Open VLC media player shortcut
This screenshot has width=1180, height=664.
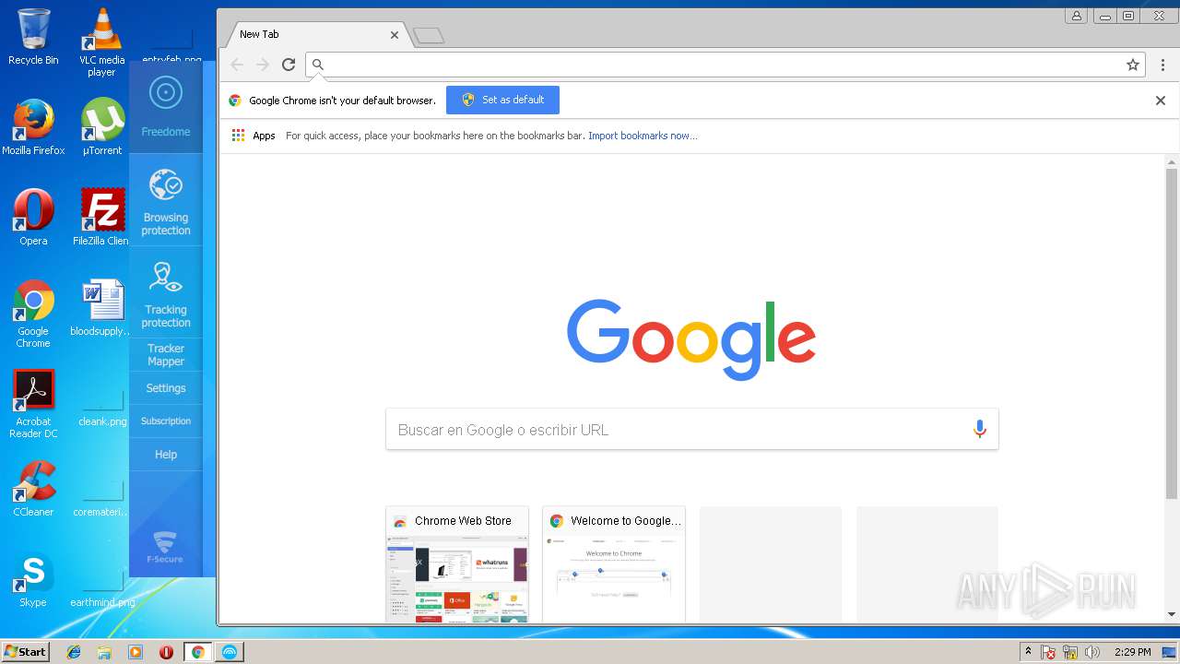[101, 42]
